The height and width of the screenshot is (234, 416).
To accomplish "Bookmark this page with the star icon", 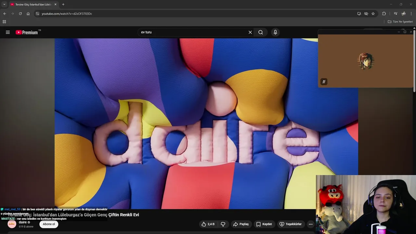I will click(x=373, y=14).
